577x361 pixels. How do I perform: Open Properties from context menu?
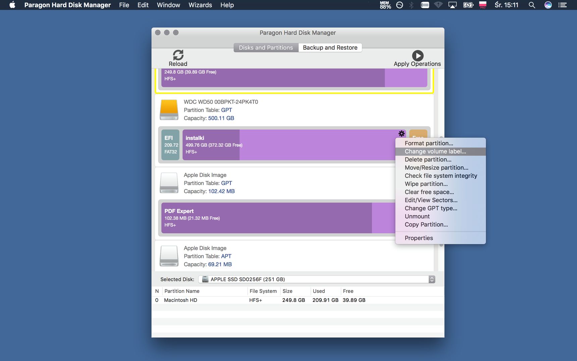pos(440,238)
